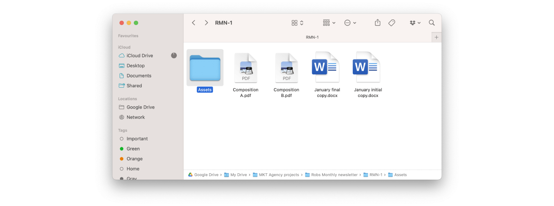The height and width of the screenshot is (206, 554).
Task: Click MKT Agency projects in path bar
Action: pyautogui.click(x=276, y=175)
